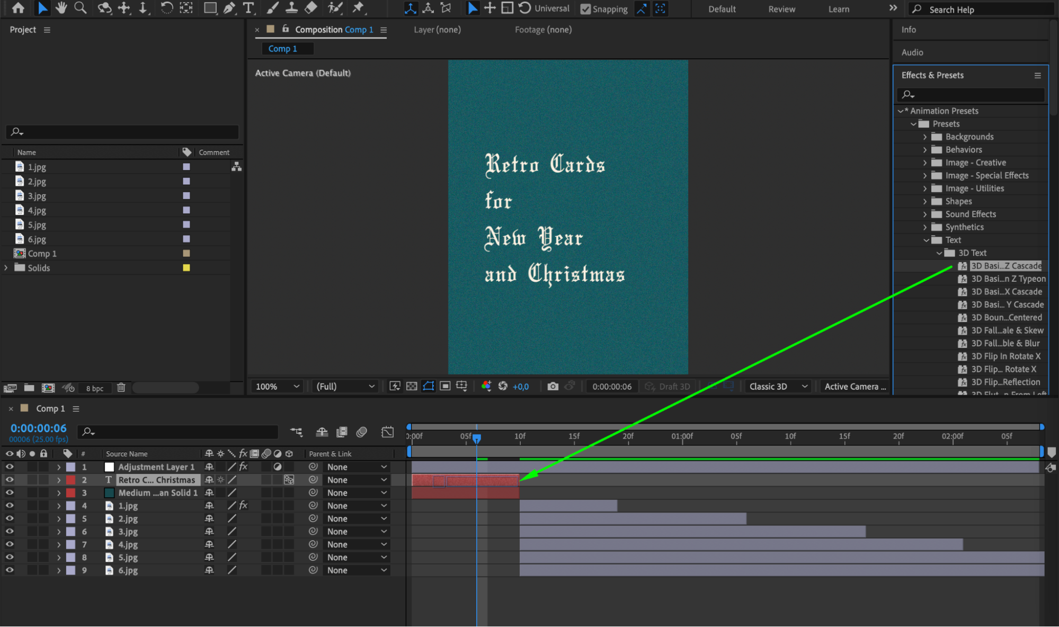The image size is (1059, 627).
Task: Click the snapshot camera icon
Action: (553, 386)
